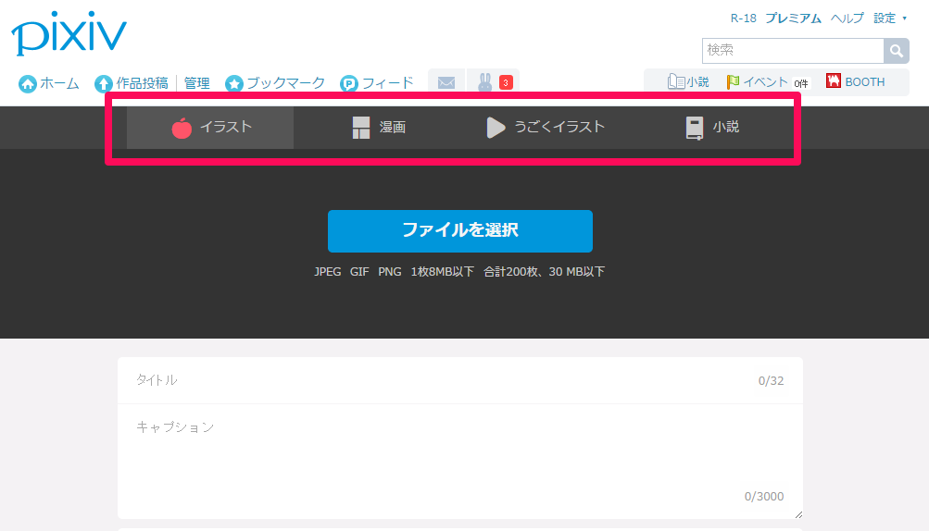Screen dimensions: 929x531
Task: Click the JPEG format label
Action: (328, 272)
